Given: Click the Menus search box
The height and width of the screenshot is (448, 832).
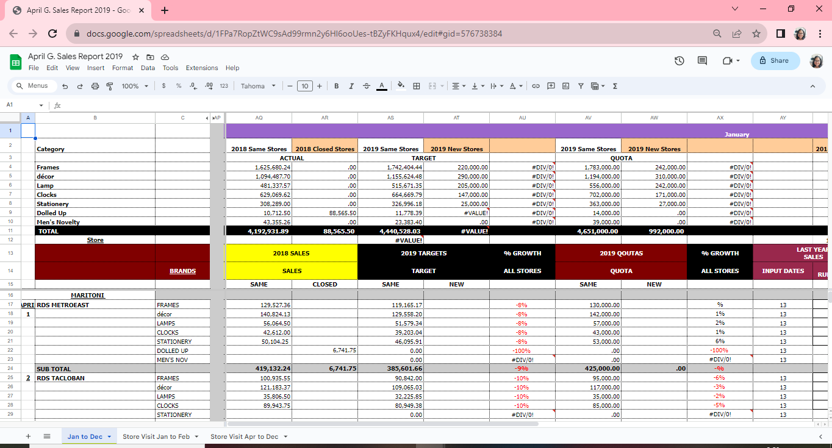Looking at the screenshot, I should tap(34, 87).
